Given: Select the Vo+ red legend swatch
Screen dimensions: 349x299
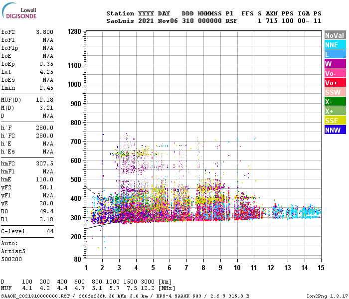Looking at the screenshot, I should [335, 83].
